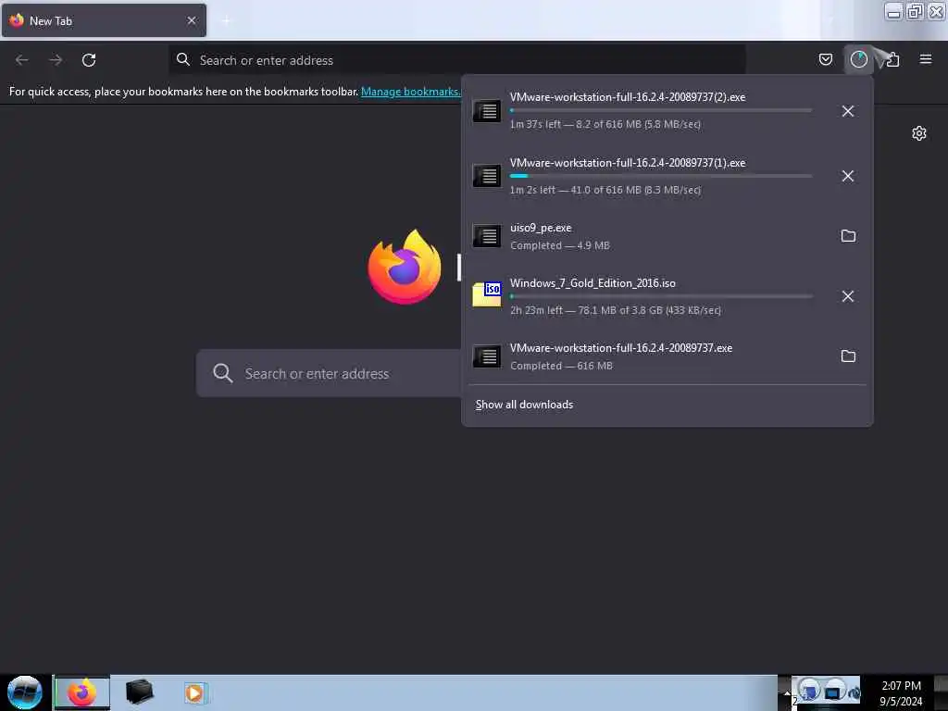Click the VMware-workstation-full-16.2.4-20089737(2).exe file name
Viewport: 948px width, 711px height.
pyautogui.click(x=628, y=96)
